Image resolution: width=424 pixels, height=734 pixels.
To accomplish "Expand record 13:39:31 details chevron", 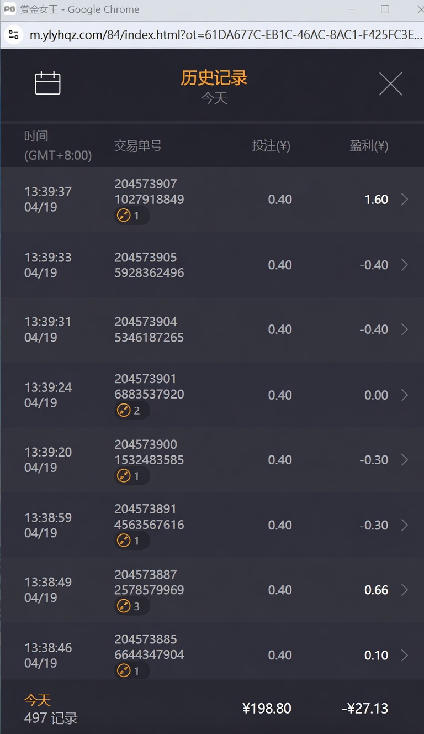I will coord(405,329).
